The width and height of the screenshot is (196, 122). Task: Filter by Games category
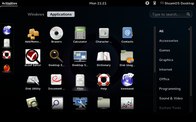tap(165, 50)
